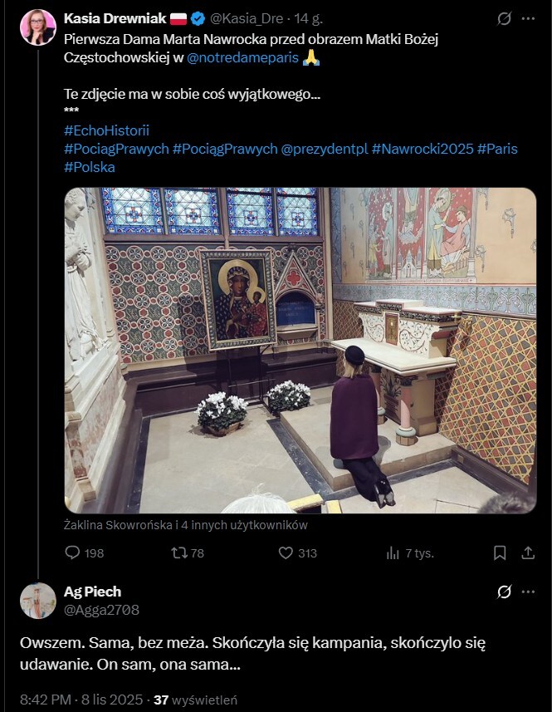Click Grok icon on Kasia's tweet
Screen dimensions: 552x712
click(503, 19)
